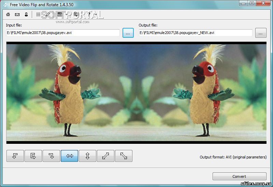The height and width of the screenshot is (187, 273).
Task: Click into the Output file path field
Action: coord(195,33)
